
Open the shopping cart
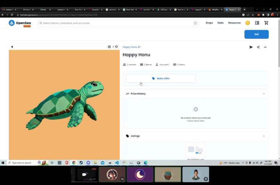coord(266,23)
